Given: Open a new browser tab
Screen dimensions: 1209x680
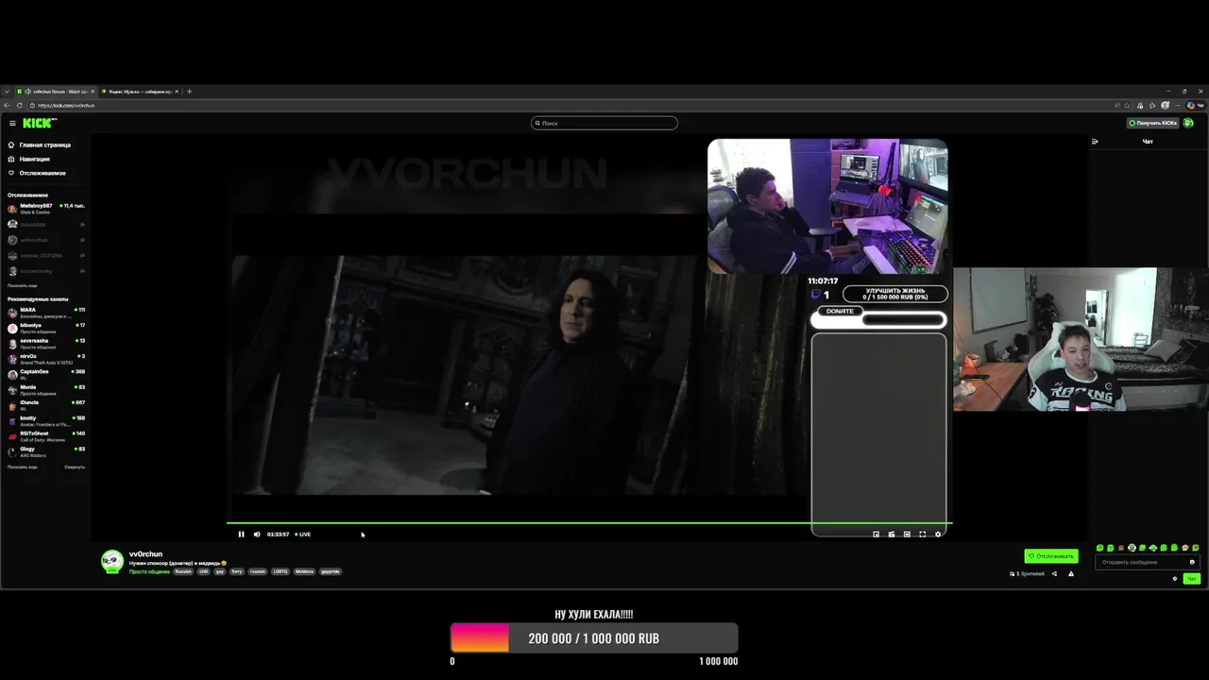Looking at the screenshot, I should pyautogui.click(x=189, y=92).
